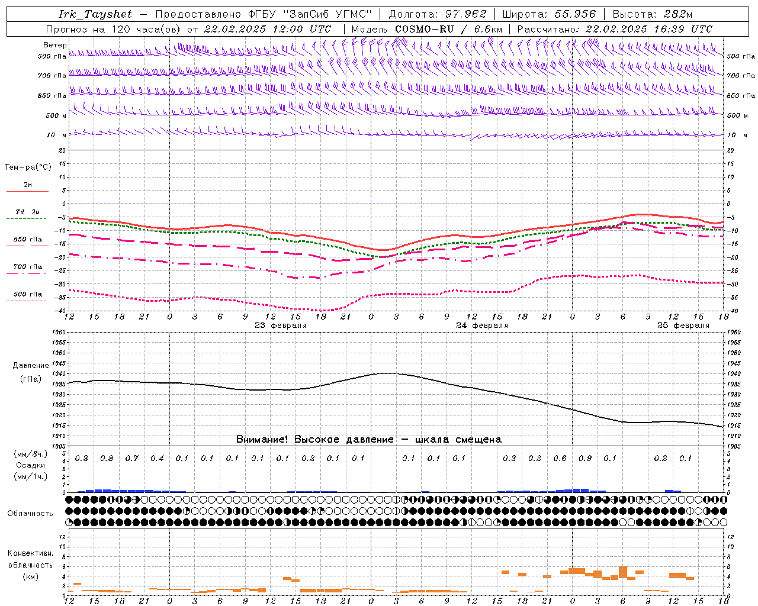Click the 'Тем-ра(°C)' temperature label

click(28, 167)
